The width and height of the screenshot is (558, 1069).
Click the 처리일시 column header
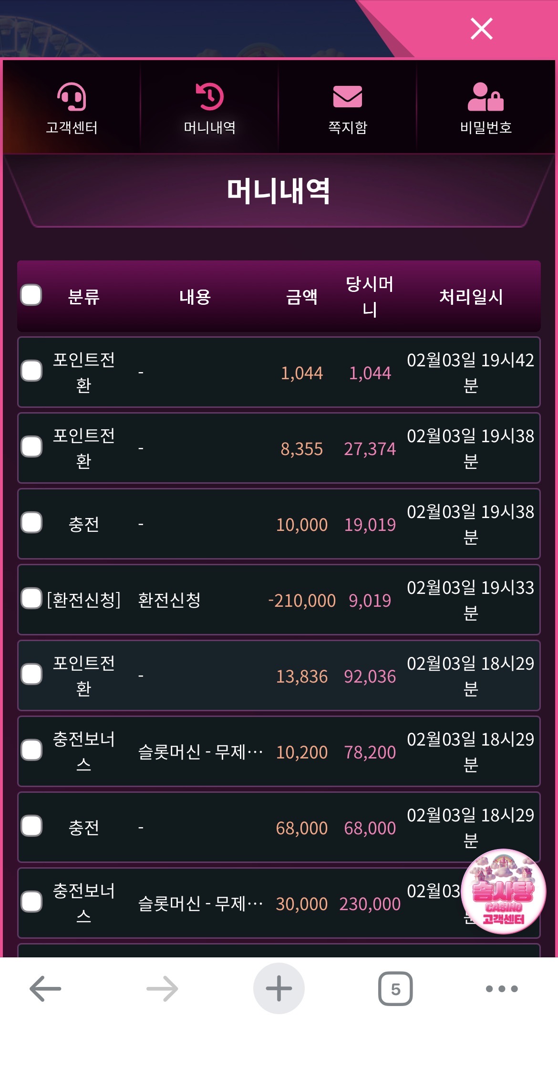coord(471,297)
